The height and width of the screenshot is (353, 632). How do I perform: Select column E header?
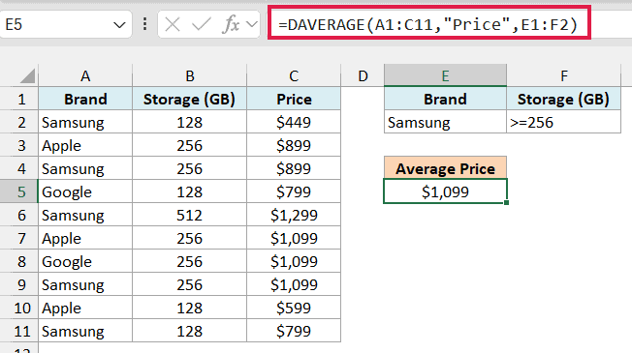(x=445, y=75)
